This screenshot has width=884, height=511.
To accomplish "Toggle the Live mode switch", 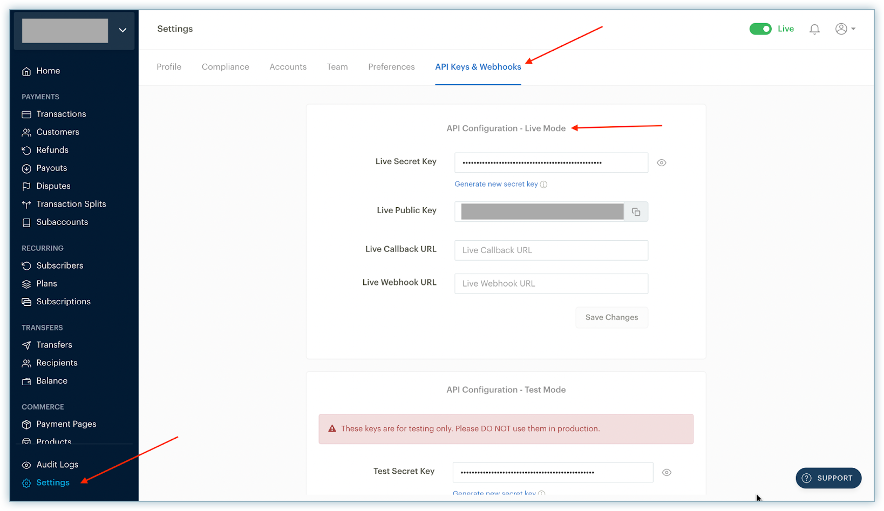I will click(x=760, y=29).
